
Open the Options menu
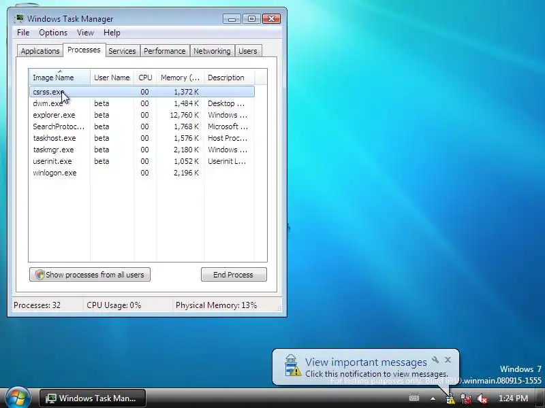click(53, 33)
